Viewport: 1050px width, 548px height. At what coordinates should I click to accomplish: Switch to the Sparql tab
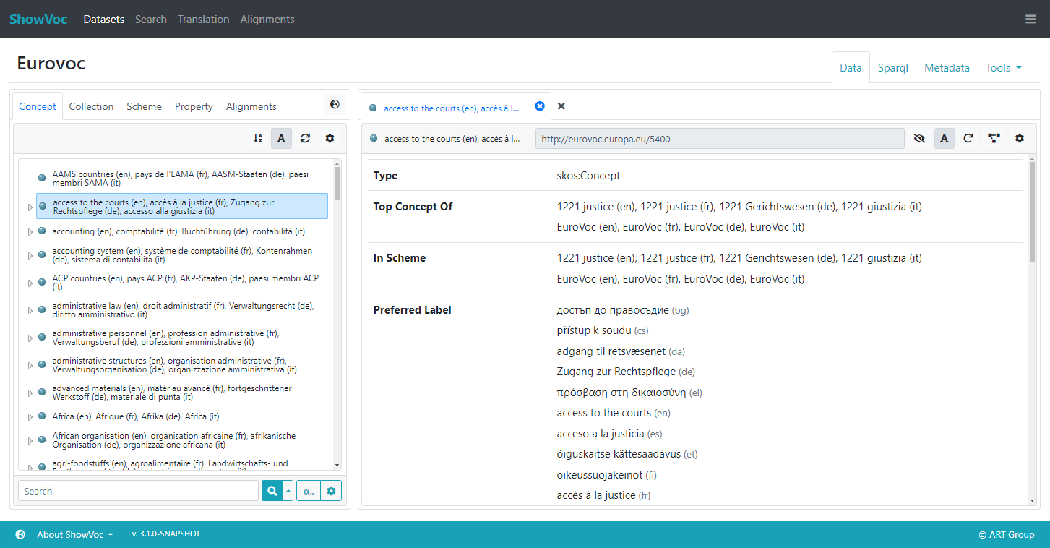(893, 67)
